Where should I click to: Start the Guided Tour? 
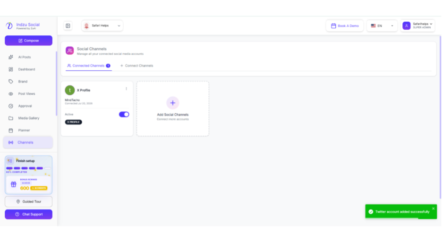click(28, 202)
